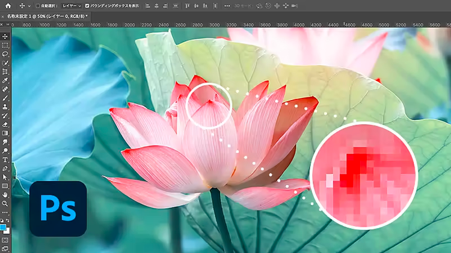Select the Hand tool
The image size is (451, 253).
5,195
